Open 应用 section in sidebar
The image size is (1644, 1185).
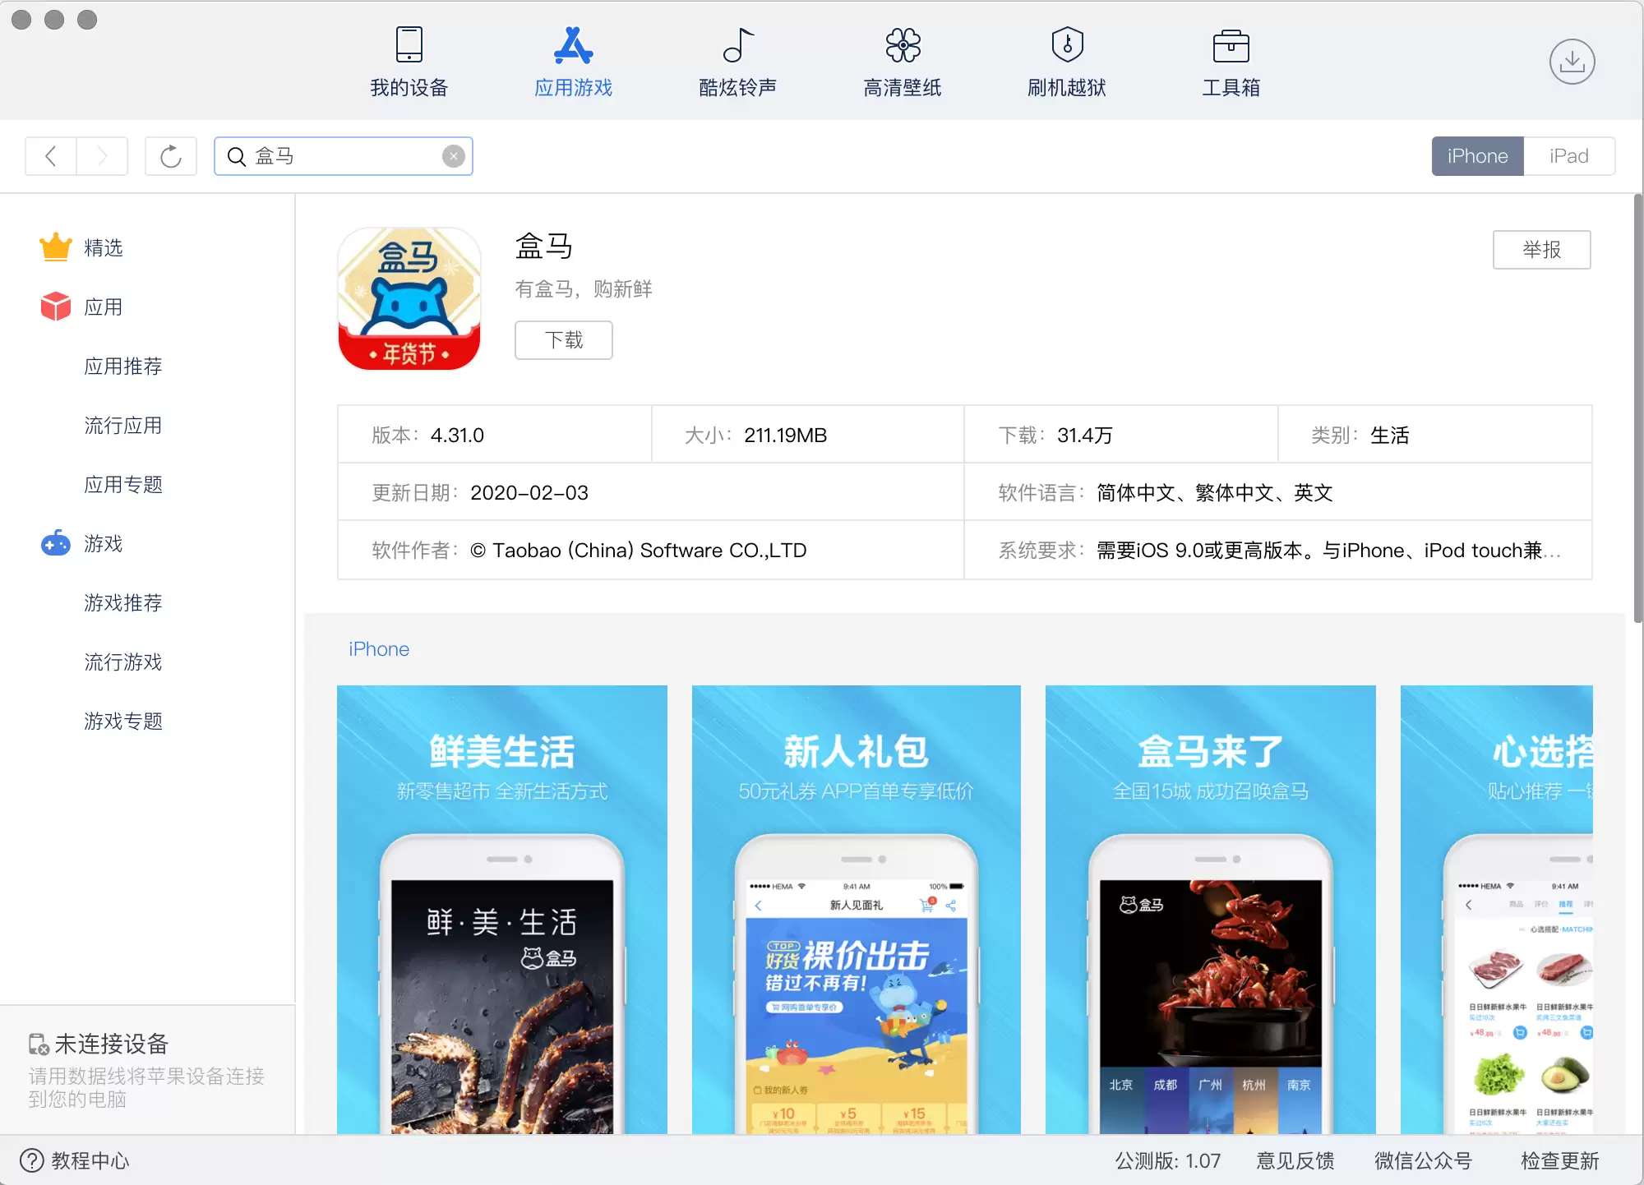point(104,307)
